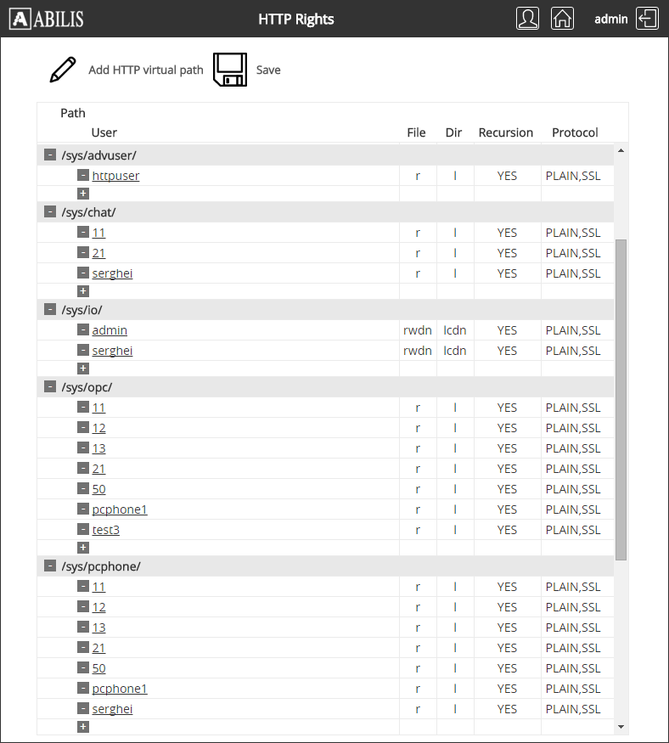Collapse the /sys/opc/ path section
The image size is (669, 743).
50,386
